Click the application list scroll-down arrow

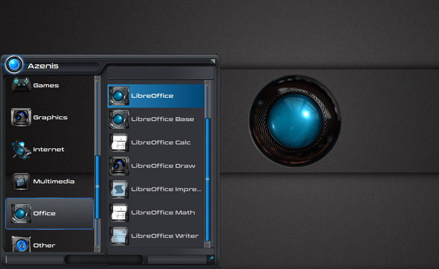207,245
